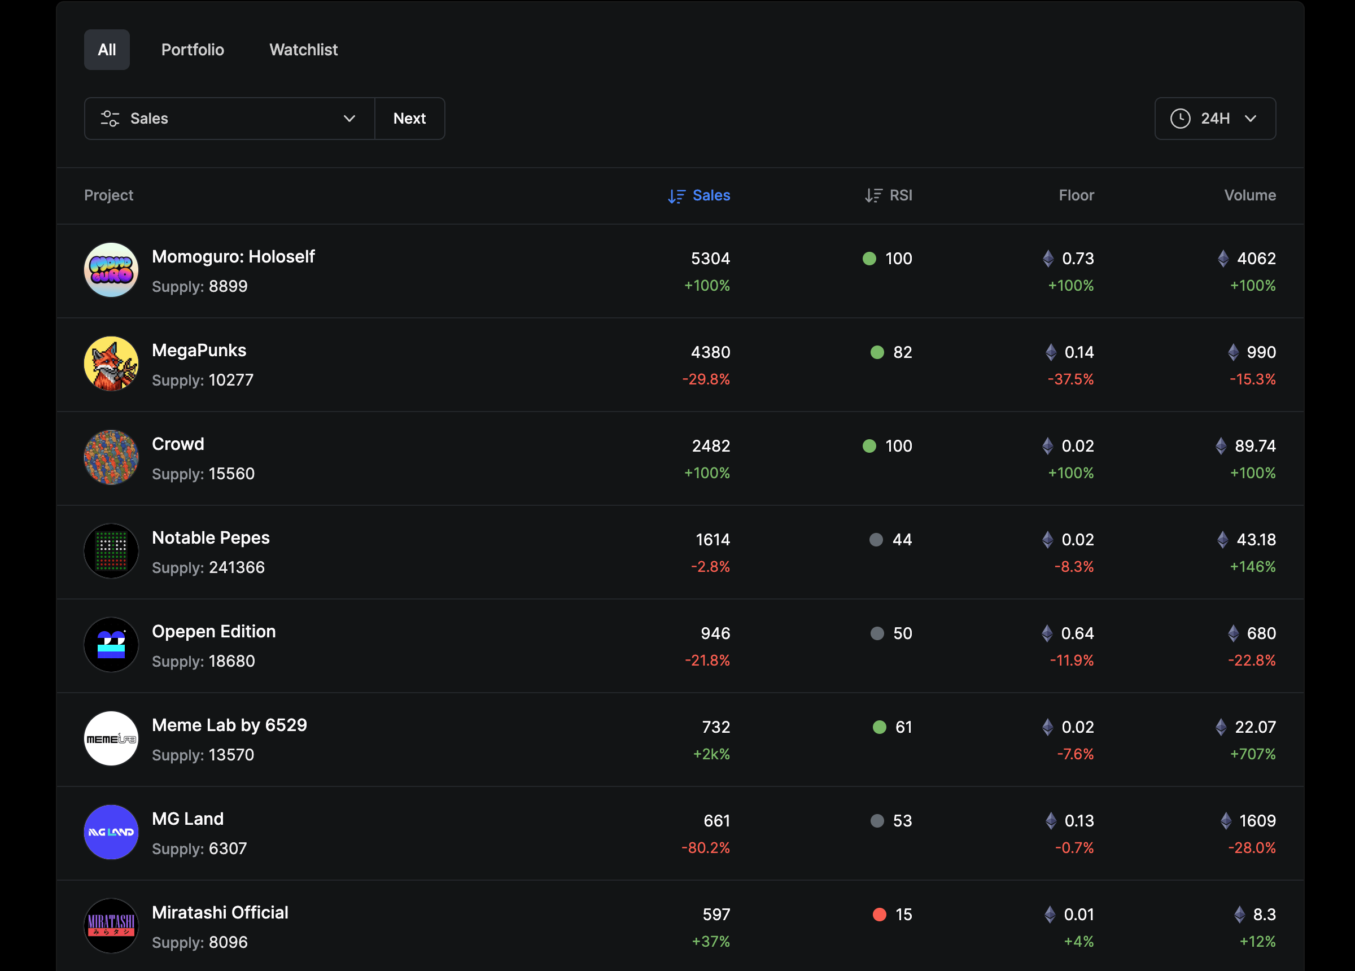Screen dimensions: 1355x971
Task: Click the Momoguro: Holoself collection logo
Action: pyautogui.click(x=111, y=270)
